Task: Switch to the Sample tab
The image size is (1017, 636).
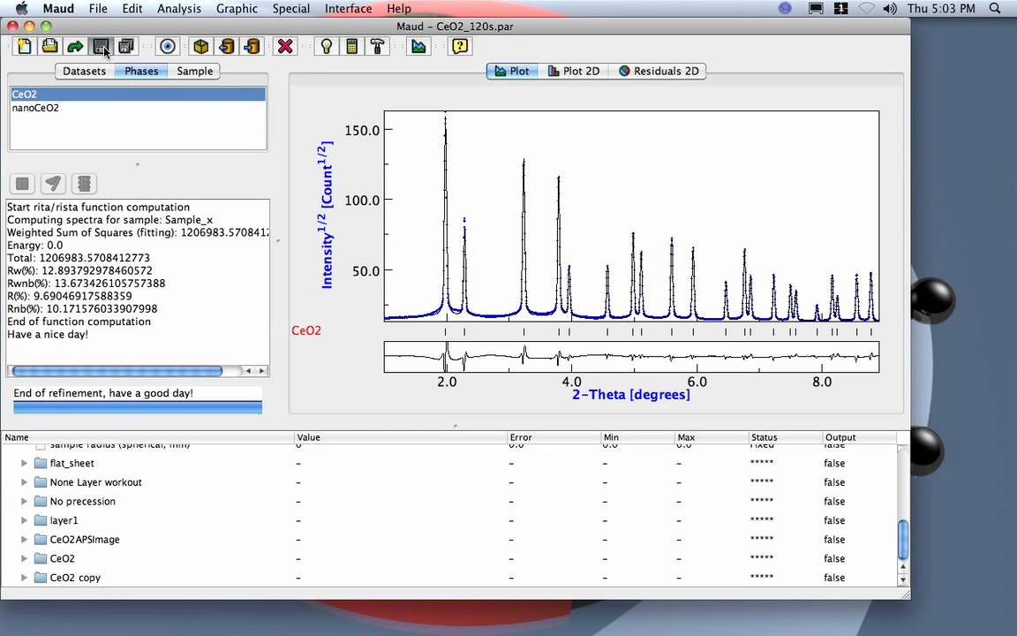Action: click(194, 71)
